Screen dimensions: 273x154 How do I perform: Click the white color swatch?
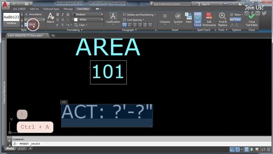[76, 20]
